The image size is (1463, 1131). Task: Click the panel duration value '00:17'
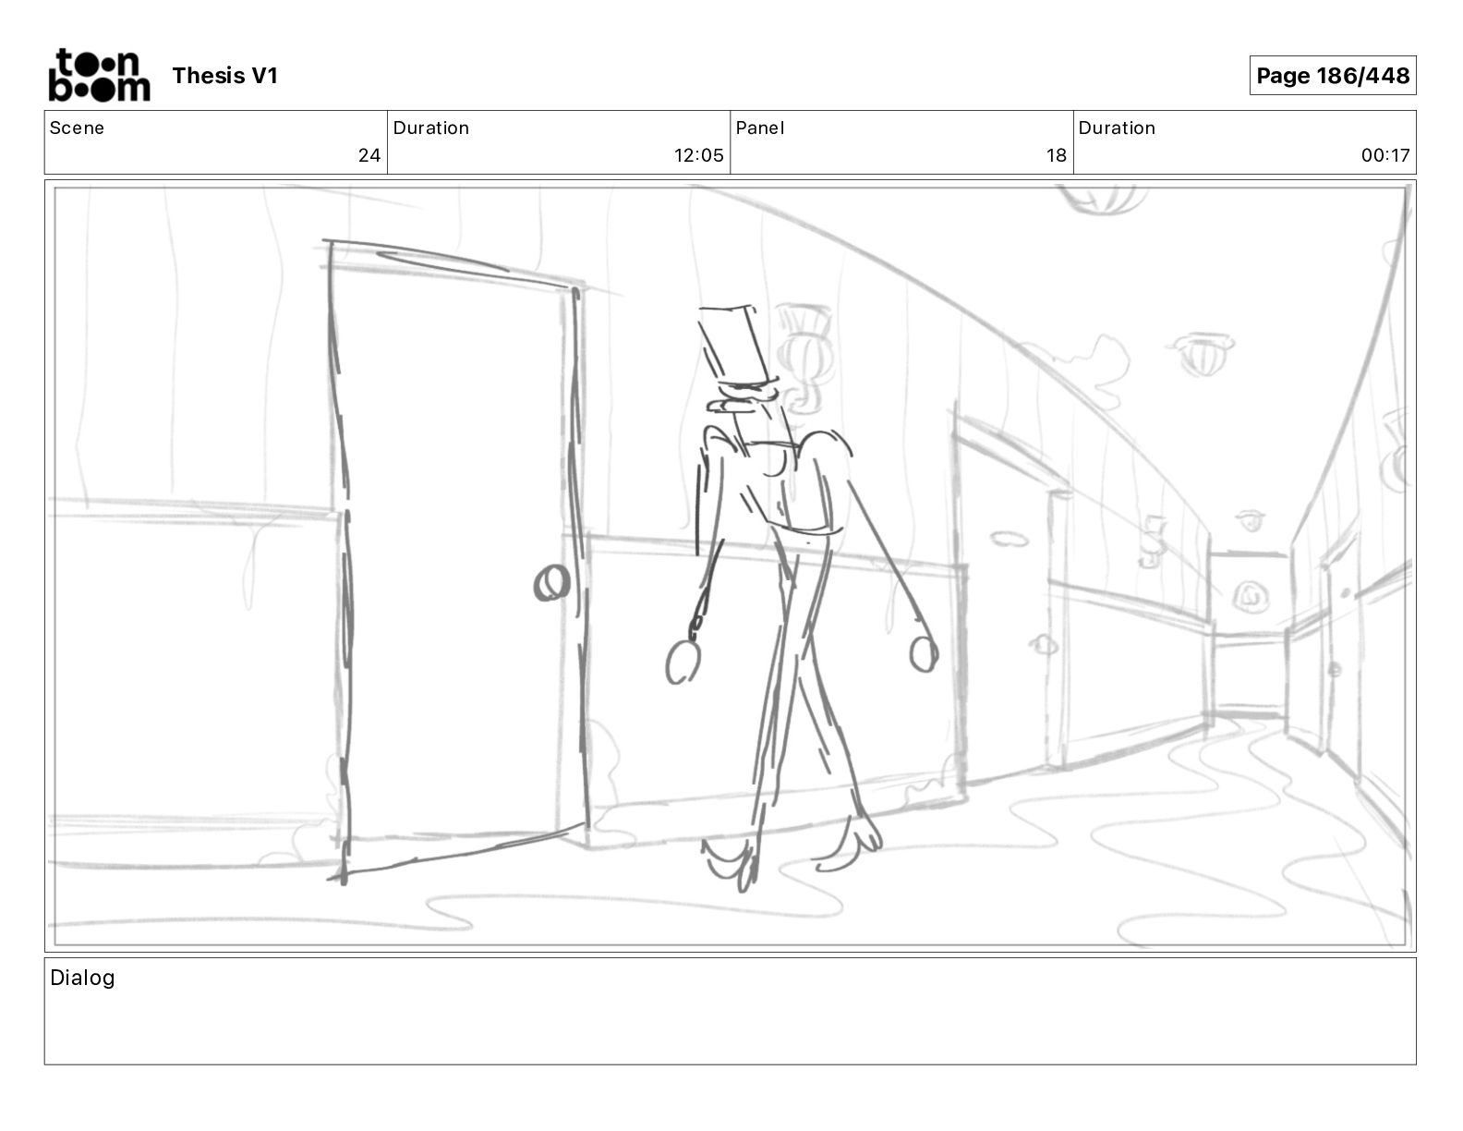point(1385,155)
